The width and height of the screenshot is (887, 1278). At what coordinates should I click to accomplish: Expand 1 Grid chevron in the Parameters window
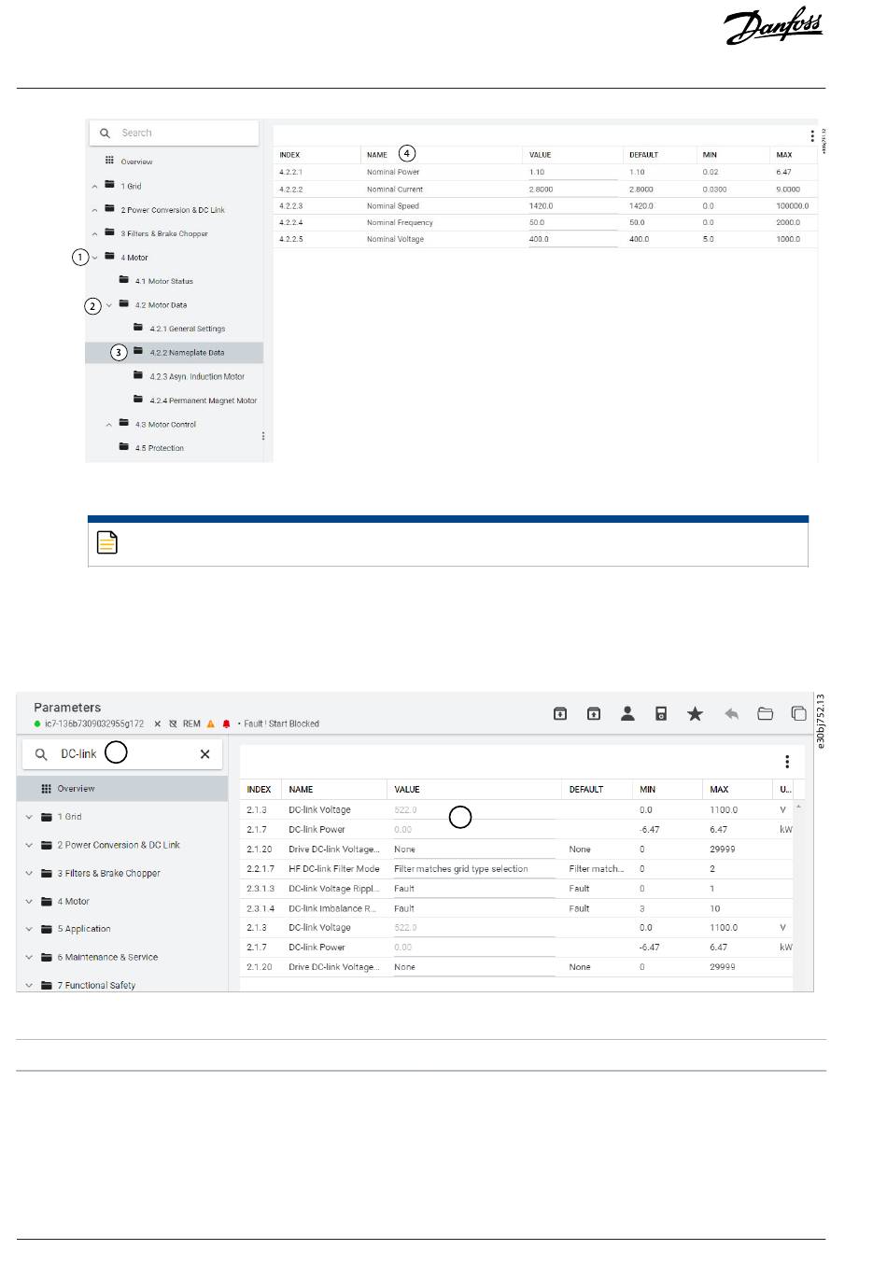click(29, 817)
